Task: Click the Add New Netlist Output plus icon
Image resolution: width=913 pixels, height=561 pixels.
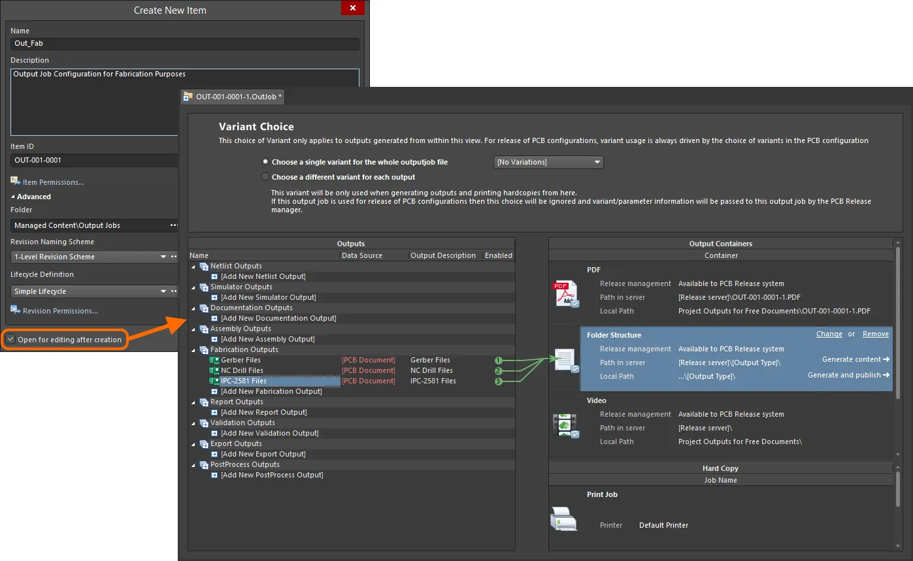Action: [x=214, y=277]
